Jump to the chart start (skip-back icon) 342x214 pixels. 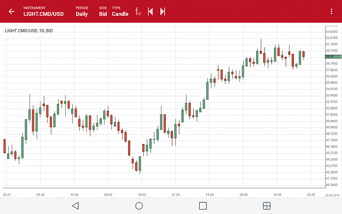(x=150, y=11)
